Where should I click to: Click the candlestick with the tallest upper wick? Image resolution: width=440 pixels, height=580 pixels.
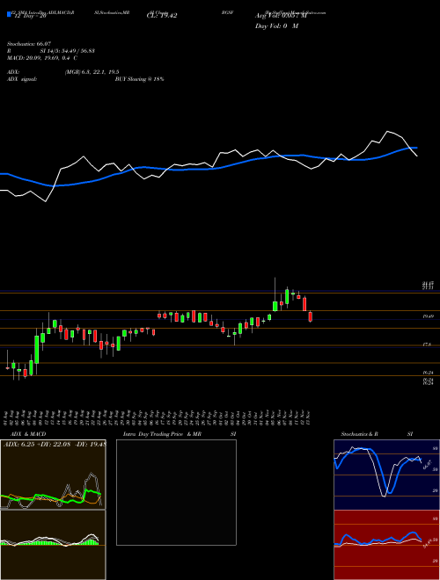[x=275, y=294]
